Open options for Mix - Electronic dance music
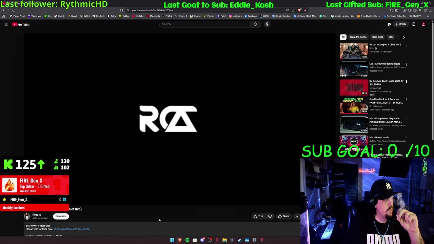The width and height of the screenshot is (434, 244). (x=406, y=64)
